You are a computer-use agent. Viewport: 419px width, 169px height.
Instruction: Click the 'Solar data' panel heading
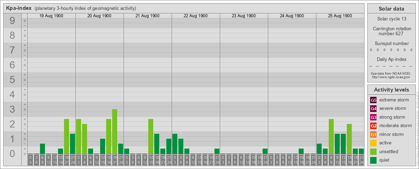click(391, 9)
